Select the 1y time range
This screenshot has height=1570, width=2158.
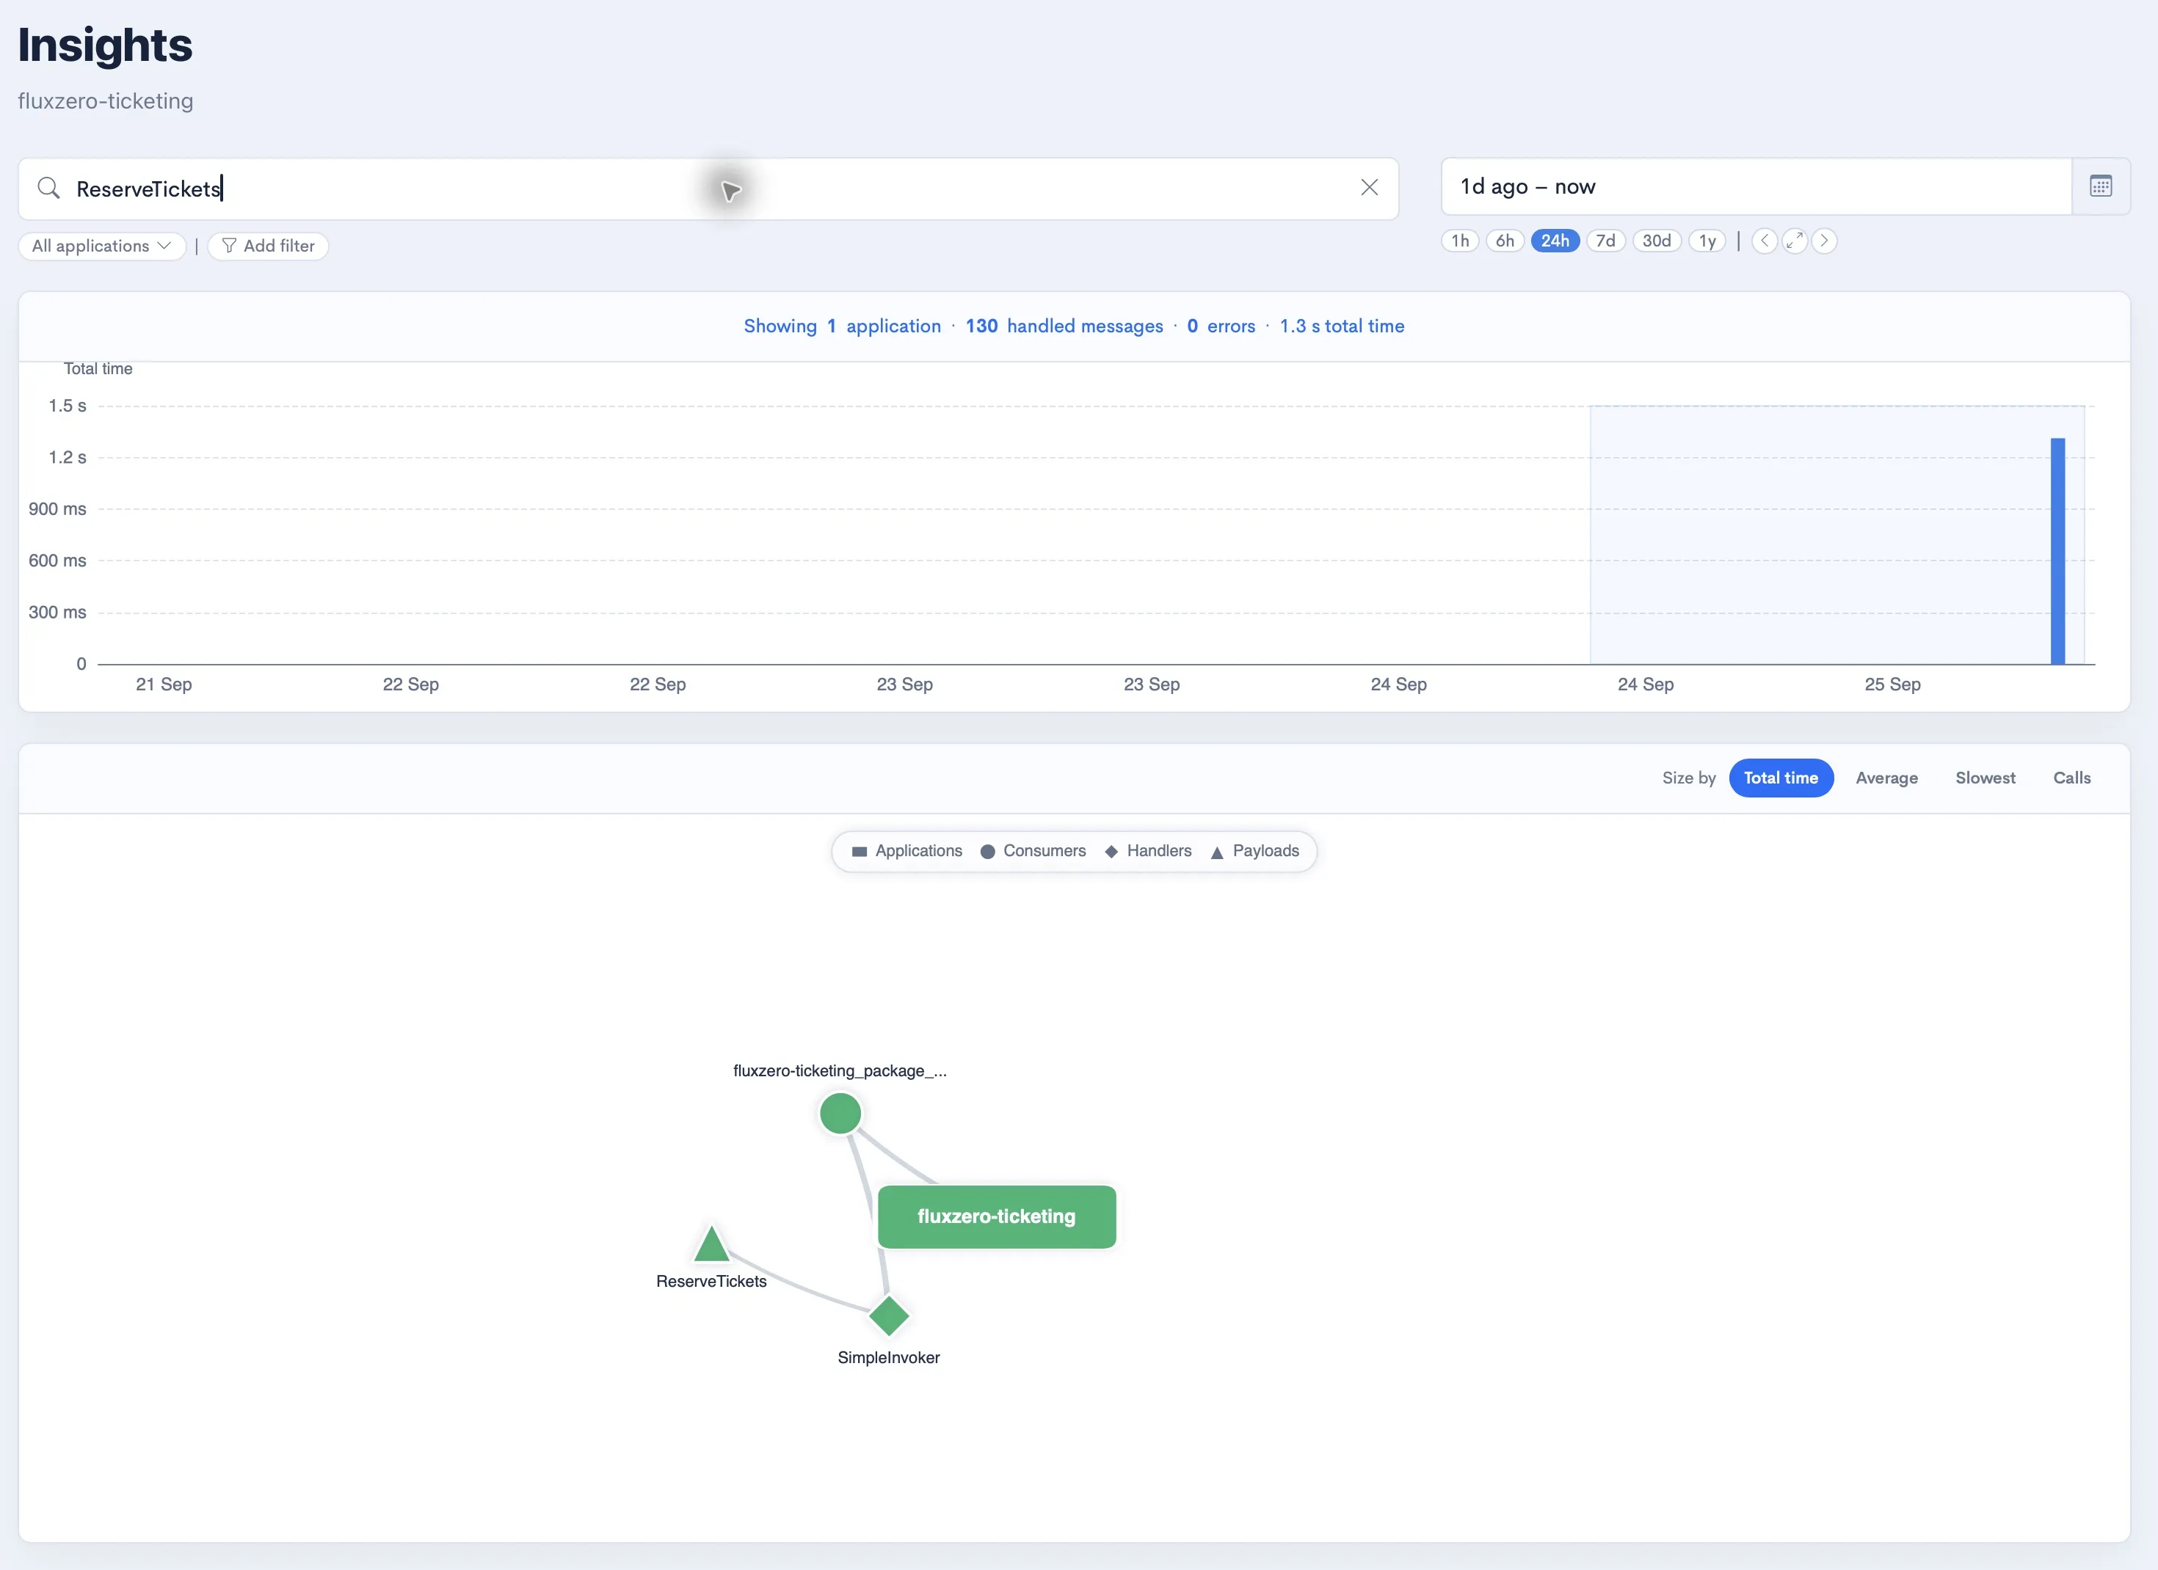[x=1707, y=241]
